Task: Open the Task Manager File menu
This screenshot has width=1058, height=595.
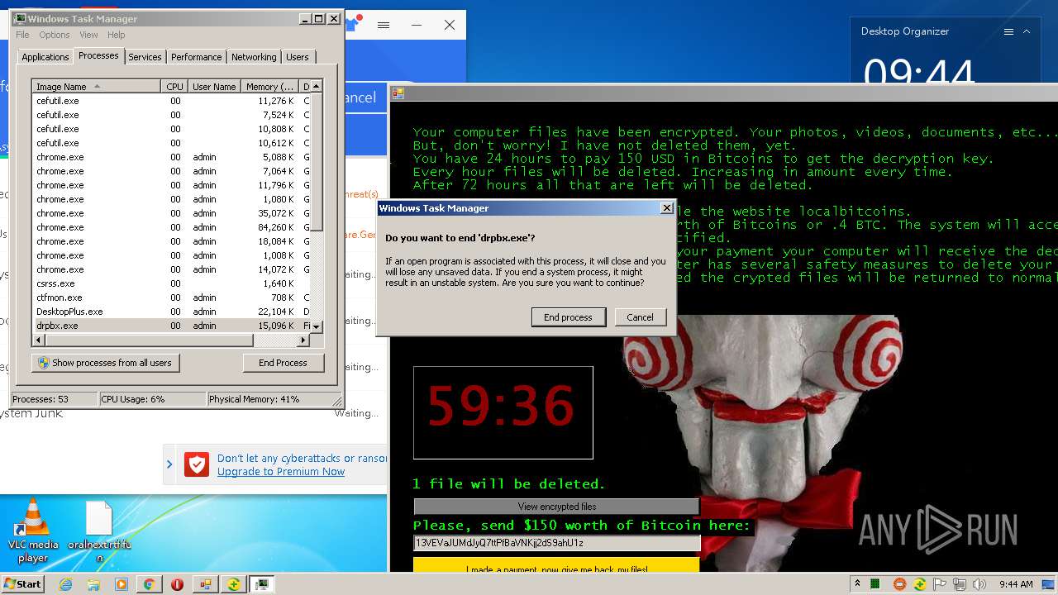Action: tap(22, 35)
